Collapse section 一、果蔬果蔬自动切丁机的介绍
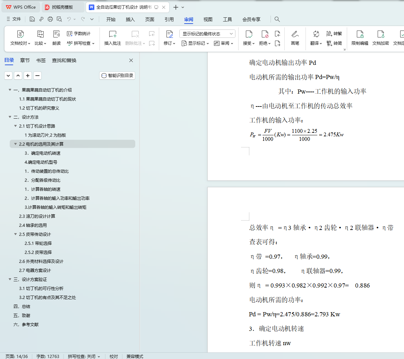Image resolution: width=404 pixels, height=359 pixels. pos(10,90)
